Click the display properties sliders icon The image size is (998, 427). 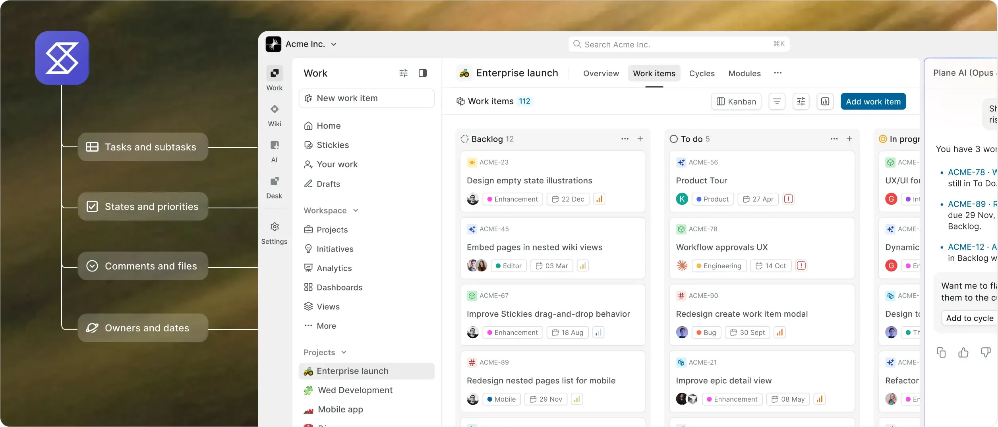tap(801, 102)
